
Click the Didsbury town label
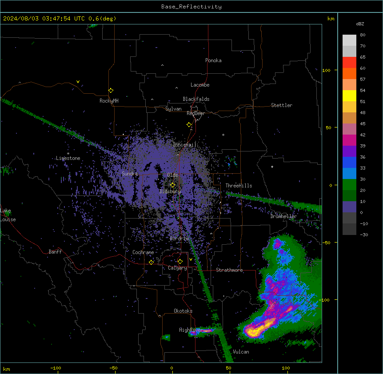pos(170,191)
